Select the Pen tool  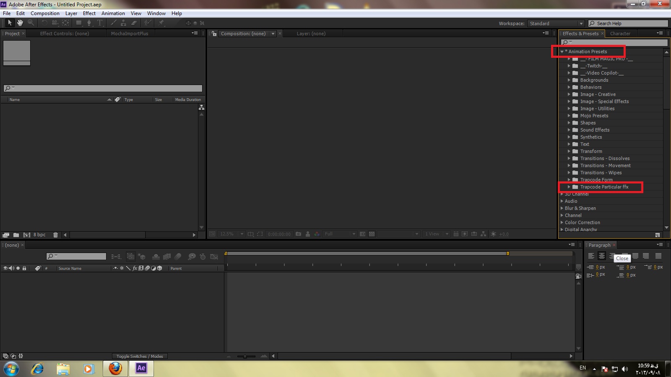coord(89,23)
